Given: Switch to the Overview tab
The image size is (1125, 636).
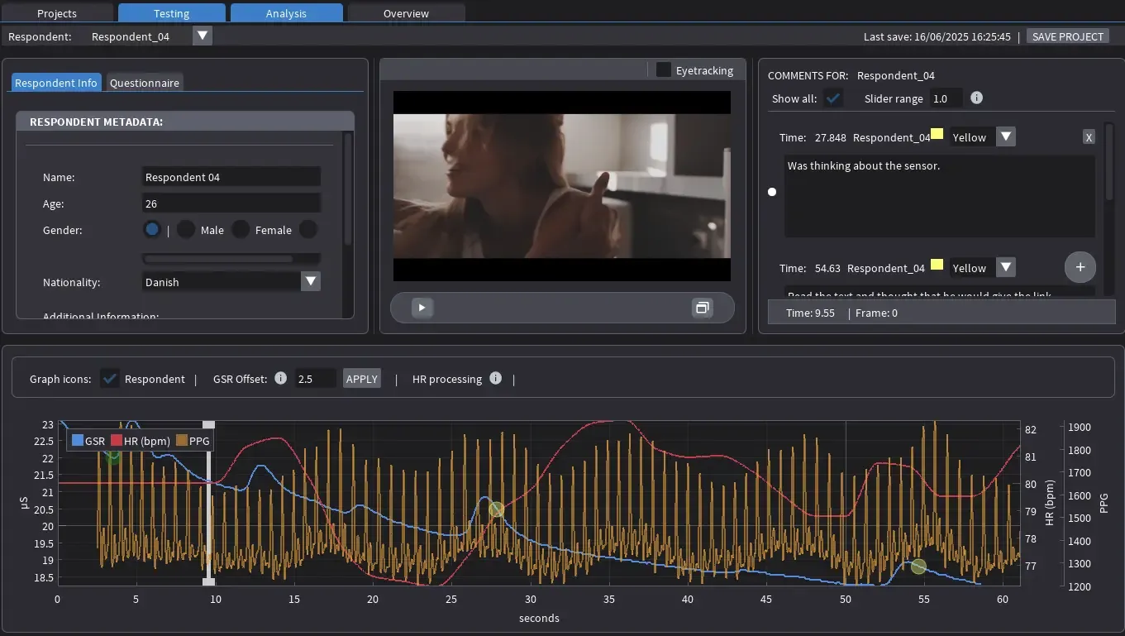Looking at the screenshot, I should pyautogui.click(x=406, y=12).
